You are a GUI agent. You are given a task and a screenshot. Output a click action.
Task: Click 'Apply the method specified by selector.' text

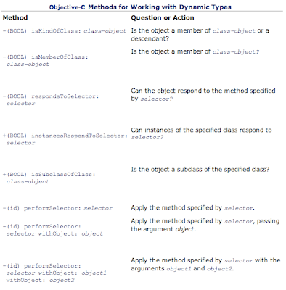[192, 208]
